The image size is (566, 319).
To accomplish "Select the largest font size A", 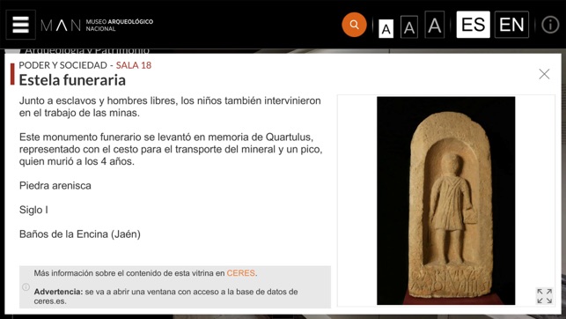I will click(434, 25).
